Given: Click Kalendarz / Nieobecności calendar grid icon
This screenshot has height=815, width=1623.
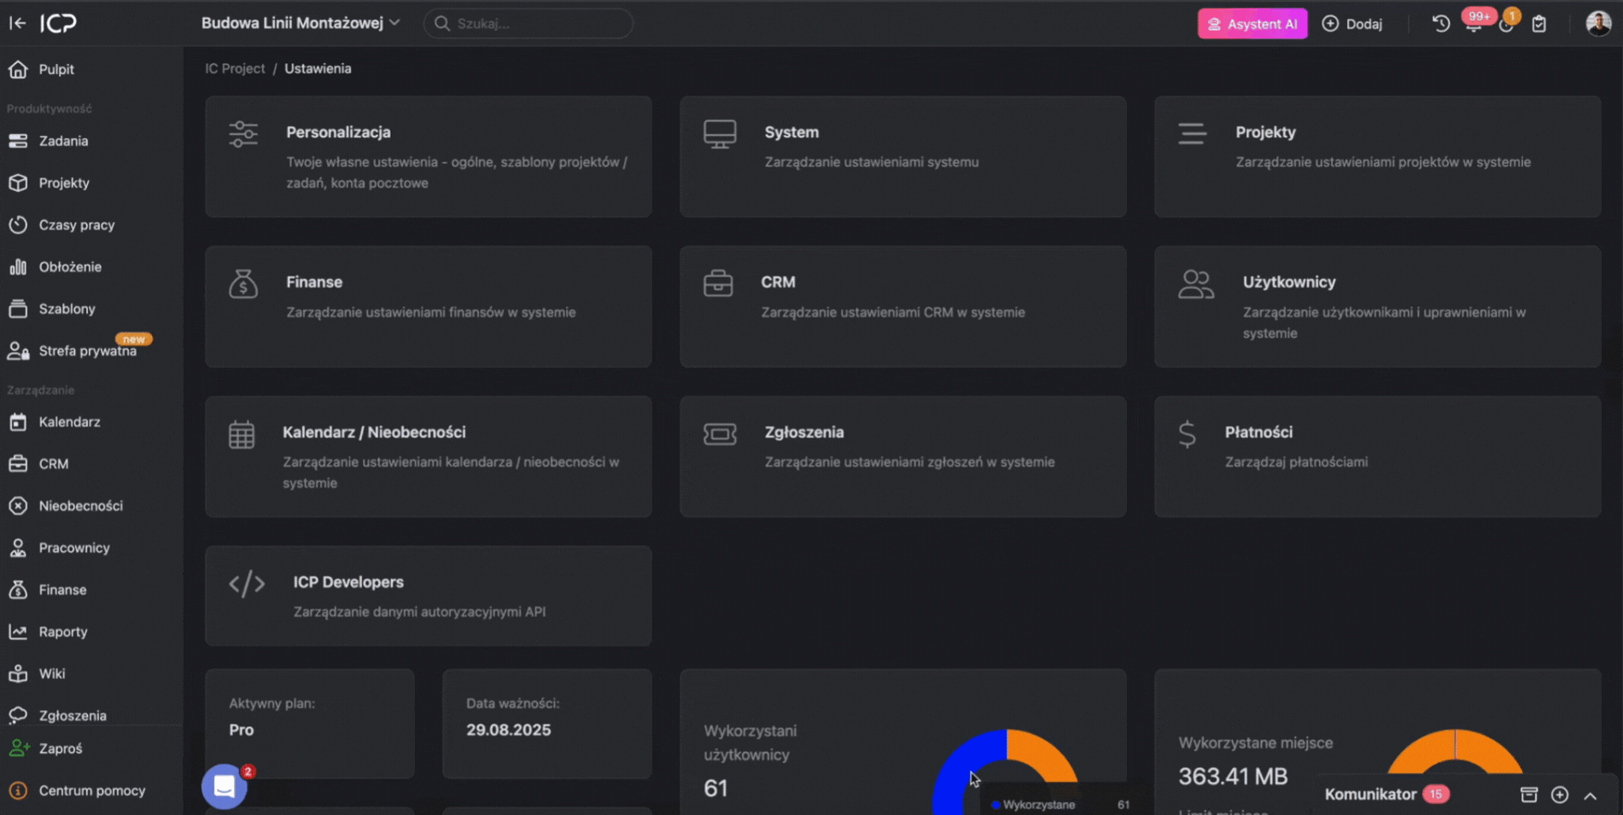Looking at the screenshot, I should pos(242,434).
